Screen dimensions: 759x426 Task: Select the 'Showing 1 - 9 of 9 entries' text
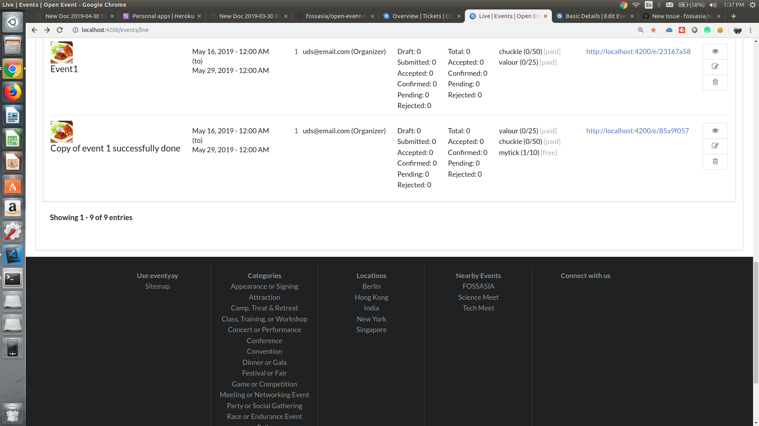91,218
